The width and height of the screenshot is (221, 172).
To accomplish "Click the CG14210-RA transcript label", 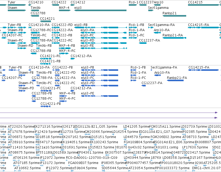I will coord(39,25).
